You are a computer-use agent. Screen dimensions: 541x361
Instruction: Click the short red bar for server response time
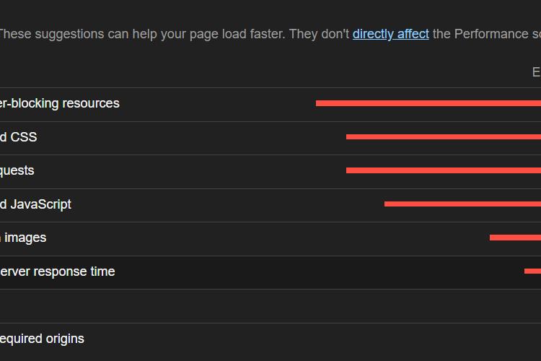[x=532, y=271]
